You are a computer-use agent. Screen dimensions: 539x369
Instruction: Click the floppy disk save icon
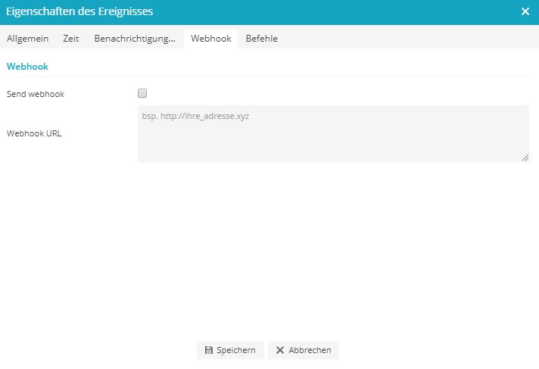coord(209,350)
